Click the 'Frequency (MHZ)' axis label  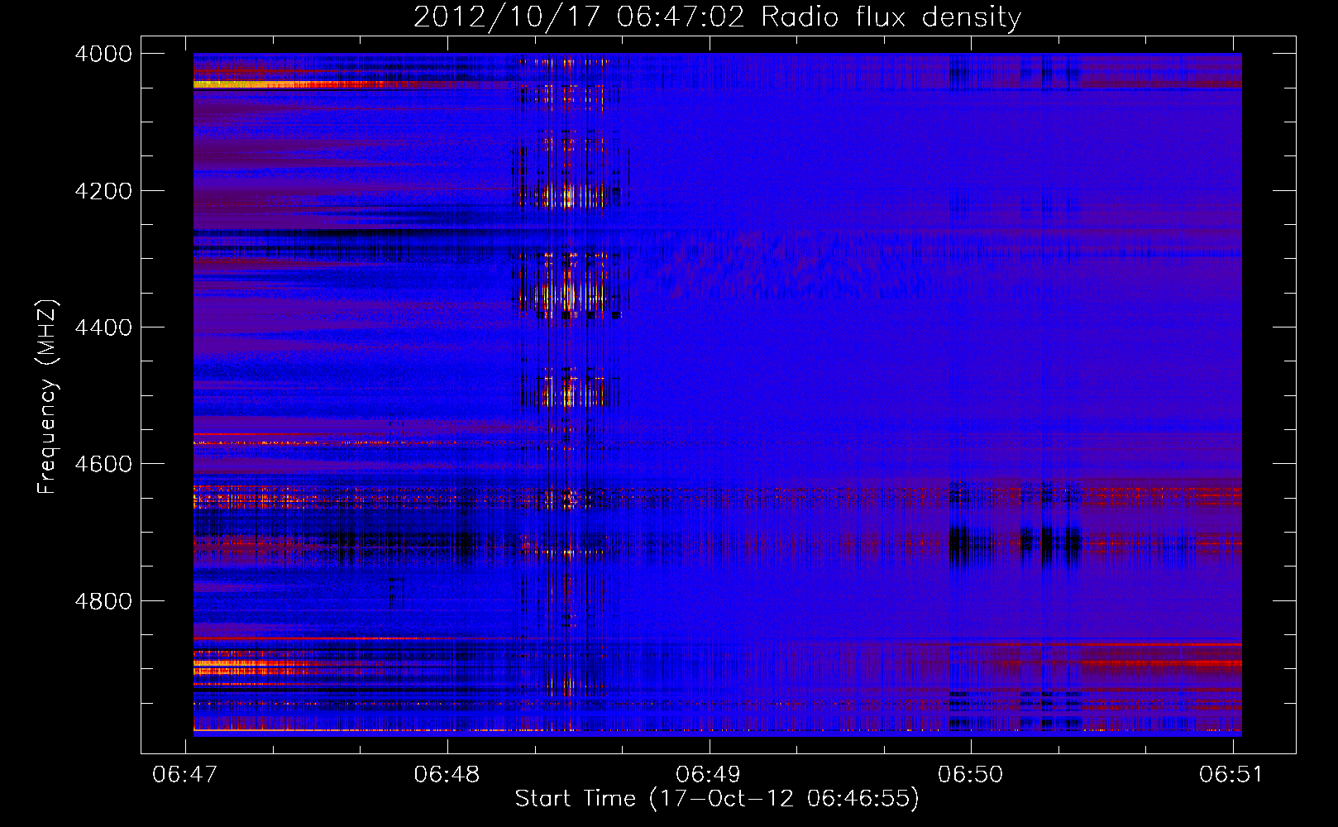pos(48,397)
